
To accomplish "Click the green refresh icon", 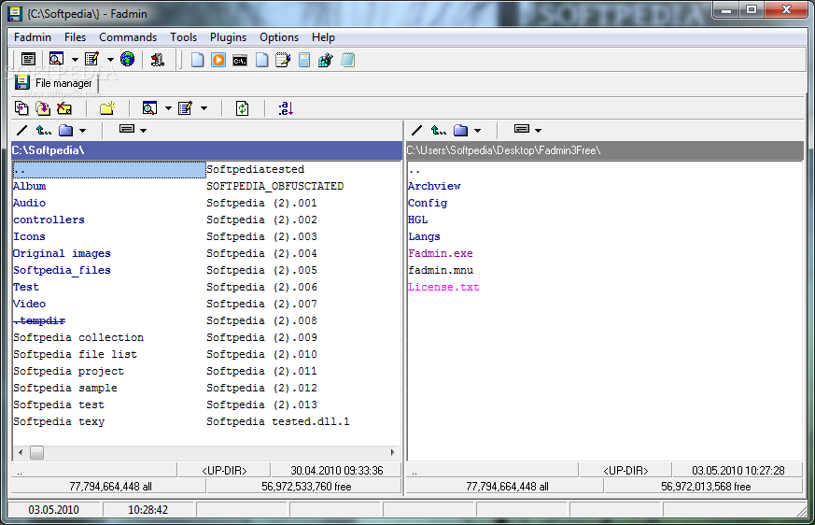I will point(242,108).
